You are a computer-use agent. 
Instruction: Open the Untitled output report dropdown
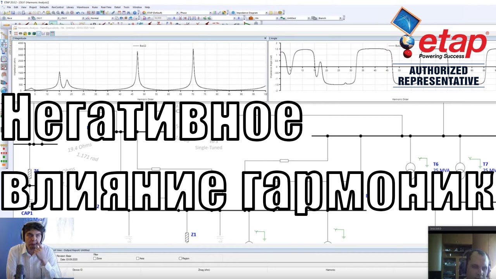click(x=309, y=18)
